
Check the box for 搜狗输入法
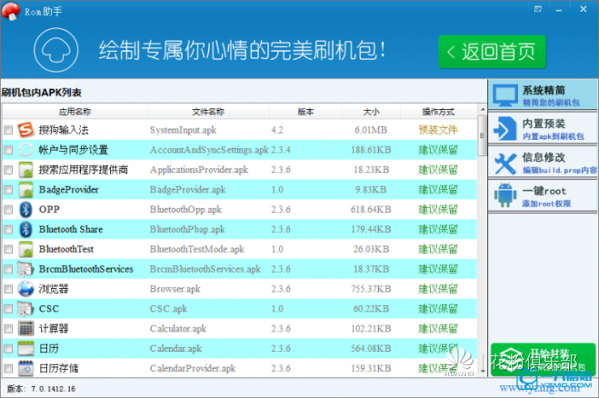click(x=8, y=130)
